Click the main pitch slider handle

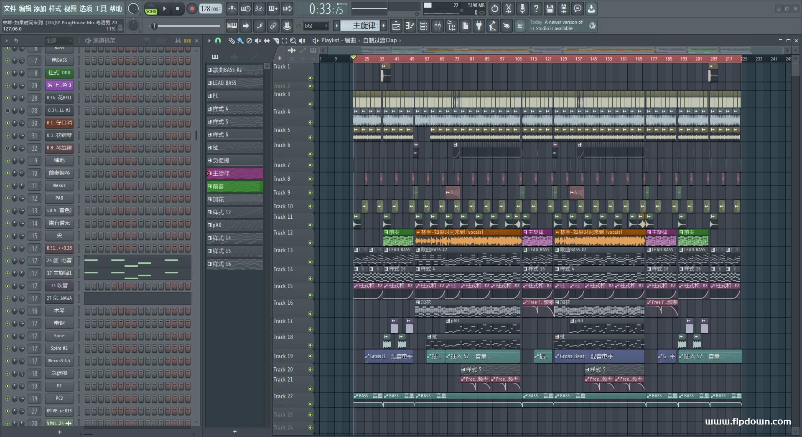click(x=155, y=26)
